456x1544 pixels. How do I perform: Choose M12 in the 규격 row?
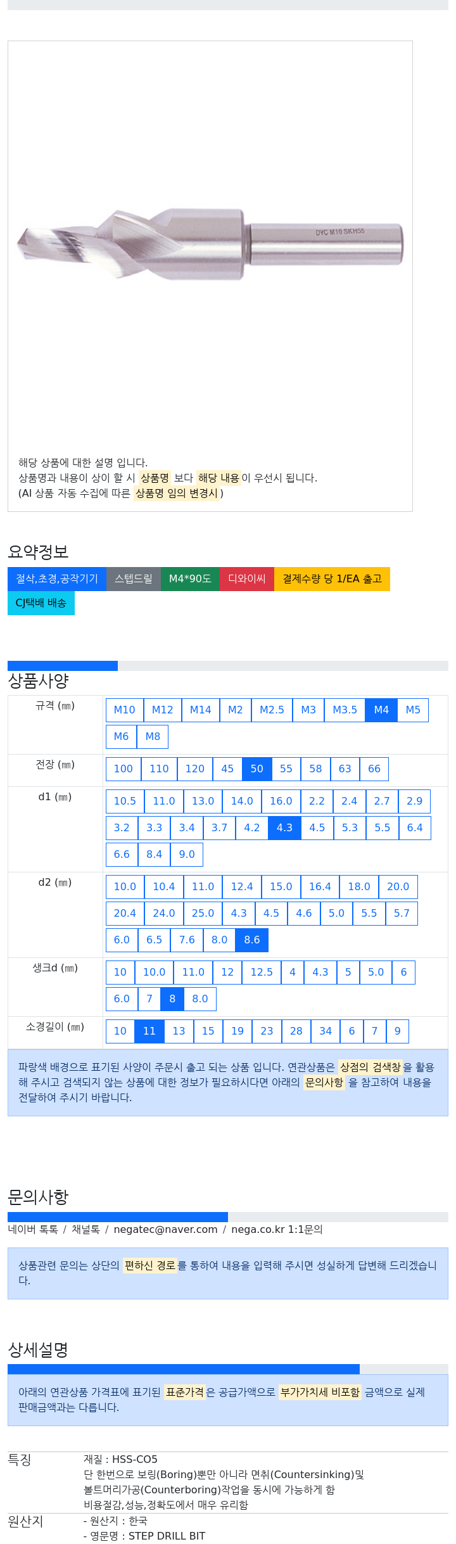(x=162, y=710)
